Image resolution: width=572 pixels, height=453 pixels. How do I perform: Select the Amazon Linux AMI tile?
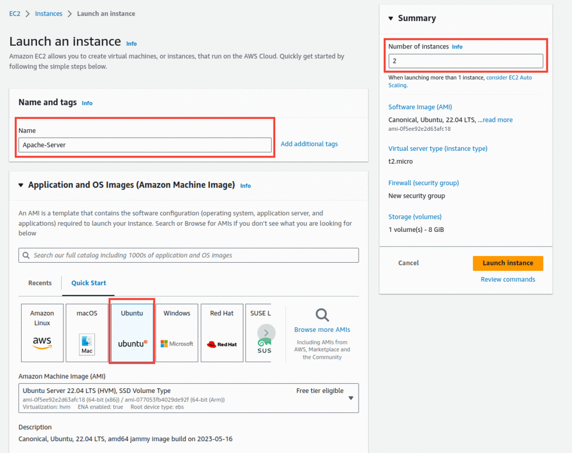42,332
